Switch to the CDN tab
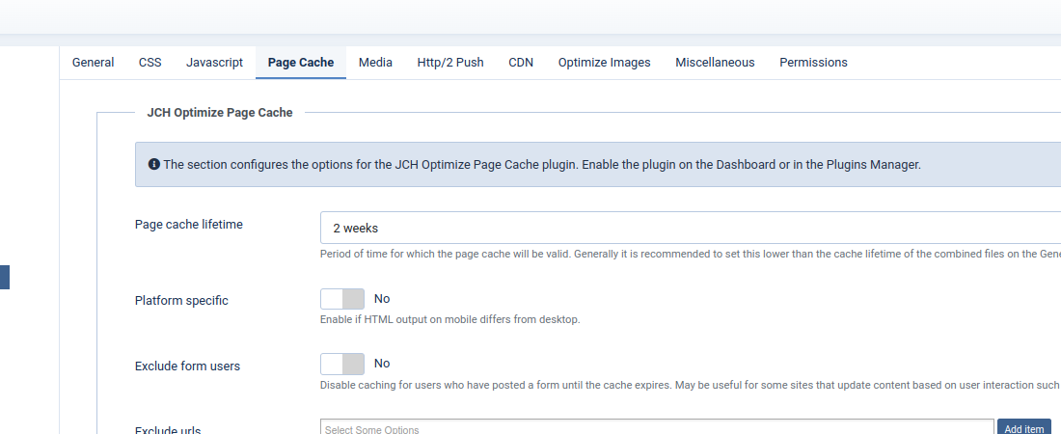 tap(520, 63)
